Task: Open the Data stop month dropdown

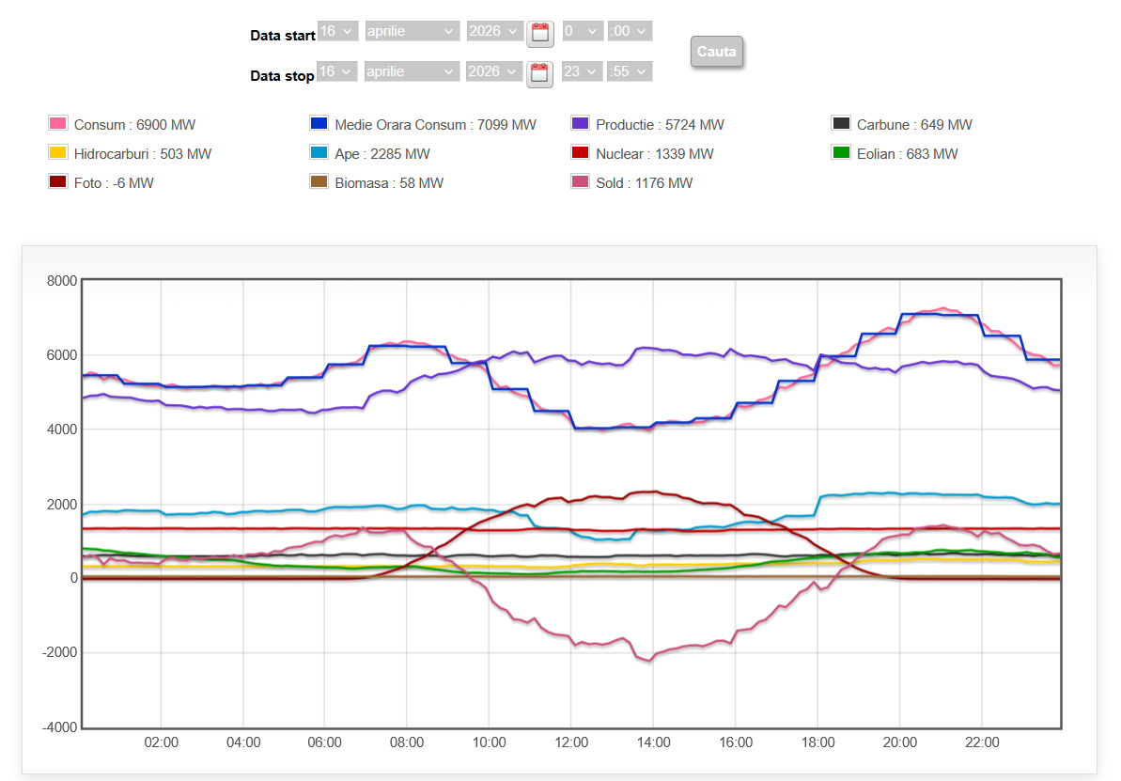Action: click(x=413, y=71)
